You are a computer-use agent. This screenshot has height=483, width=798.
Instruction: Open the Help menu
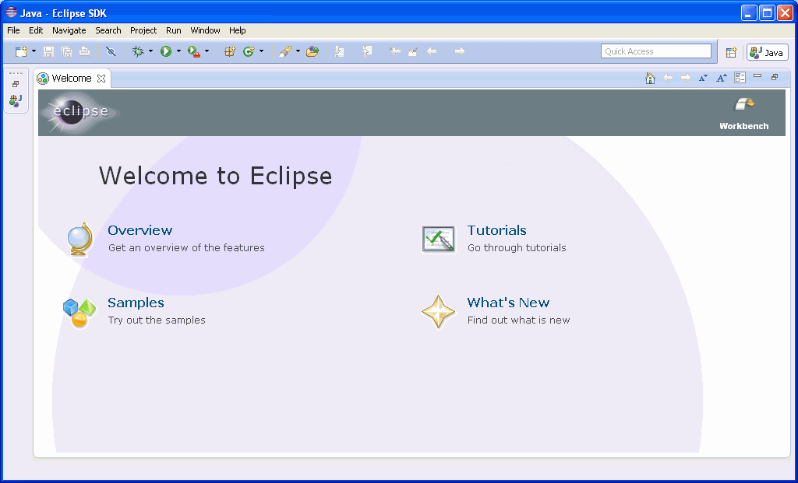tap(237, 30)
